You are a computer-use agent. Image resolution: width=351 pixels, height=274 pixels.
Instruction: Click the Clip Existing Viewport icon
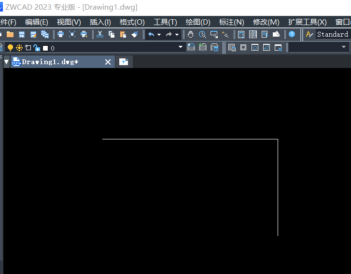coord(278,48)
